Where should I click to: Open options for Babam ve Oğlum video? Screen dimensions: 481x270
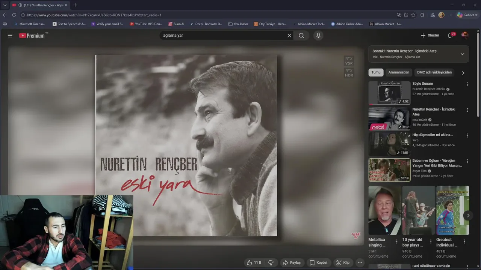[467, 161]
